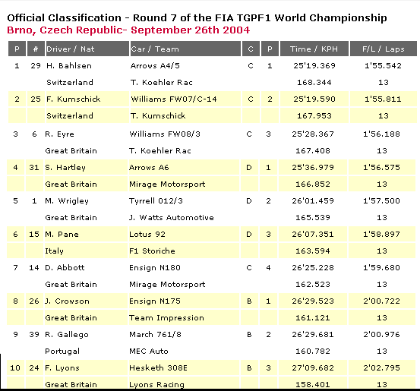This screenshot has width=420, height=391.
Task: Click the Williams FW08/3 car entry
Action: coord(165,134)
